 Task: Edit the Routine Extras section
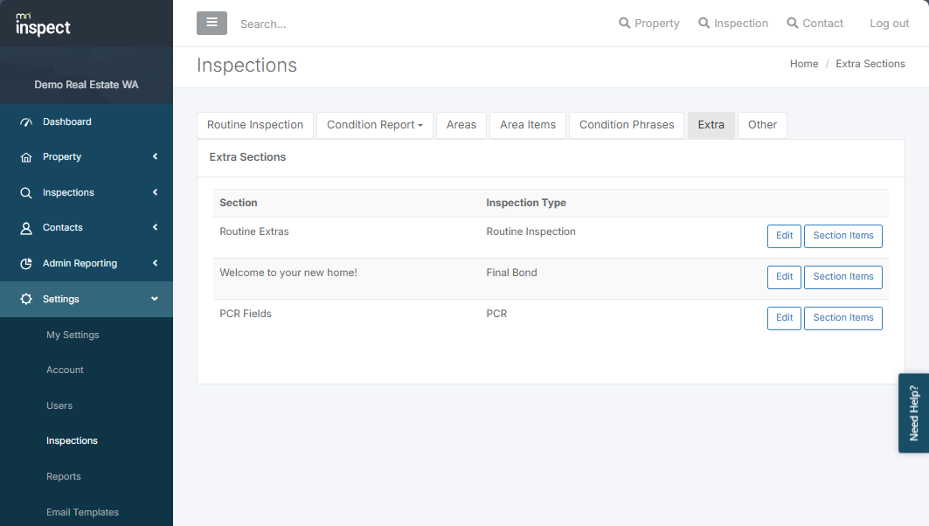(784, 236)
